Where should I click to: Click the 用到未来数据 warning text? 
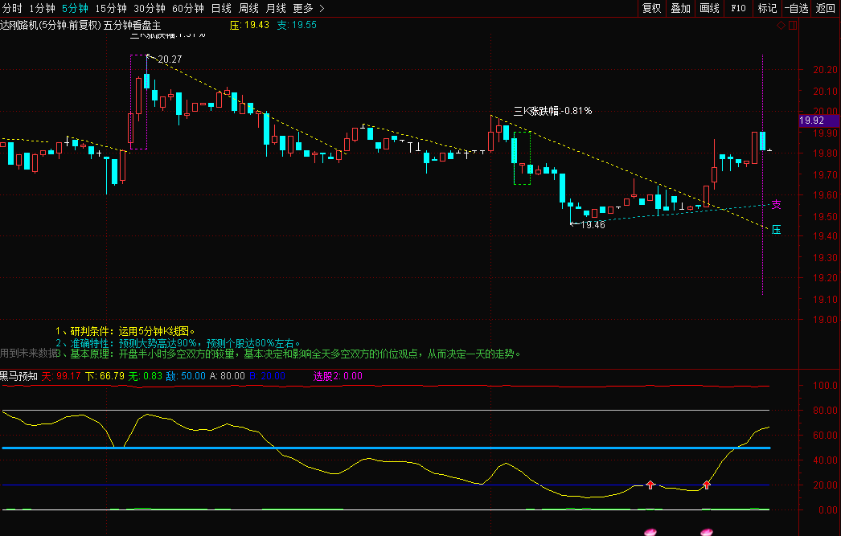point(28,354)
